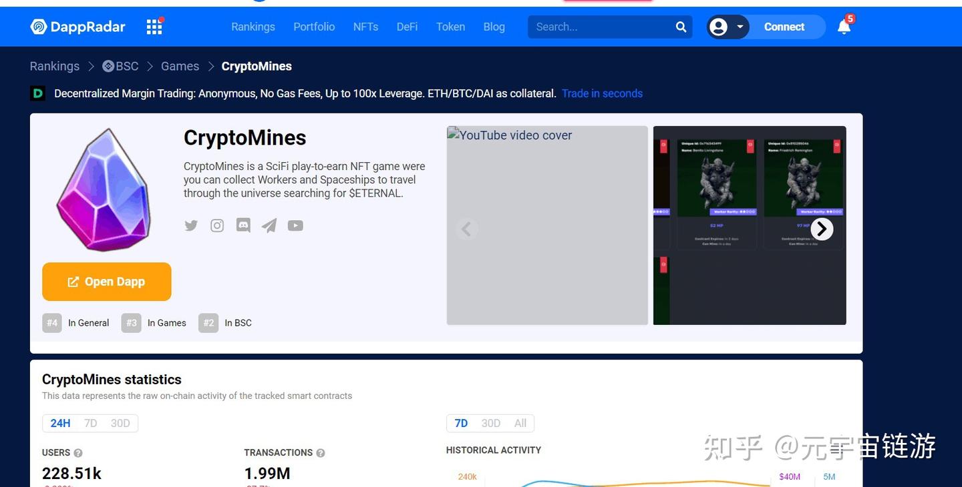This screenshot has height=487, width=962.
Task: Open the notifications bell
Action: tap(844, 27)
